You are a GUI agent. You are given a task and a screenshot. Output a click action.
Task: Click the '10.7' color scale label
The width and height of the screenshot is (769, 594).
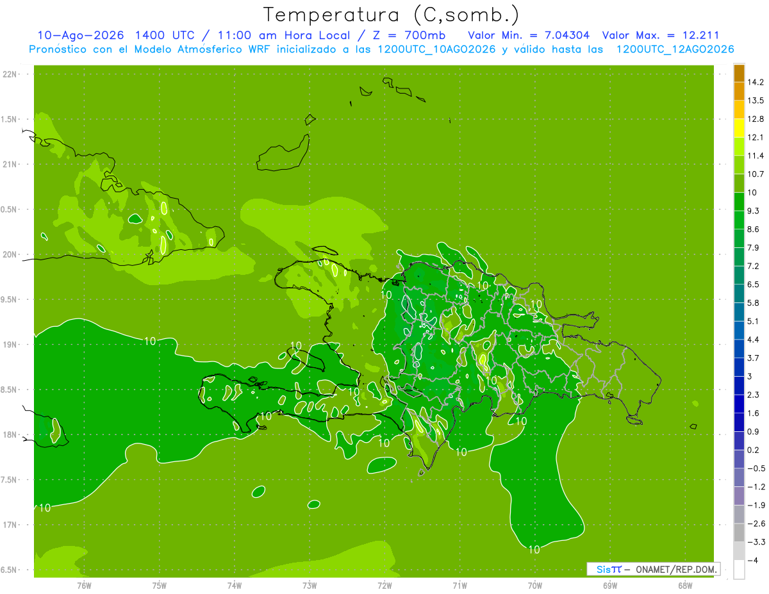click(x=756, y=174)
